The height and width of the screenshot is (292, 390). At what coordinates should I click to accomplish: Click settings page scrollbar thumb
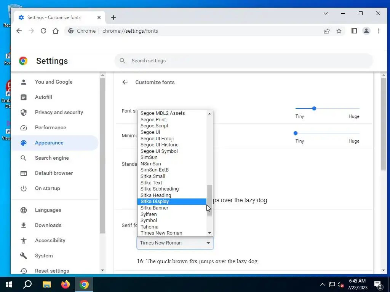click(384, 124)
